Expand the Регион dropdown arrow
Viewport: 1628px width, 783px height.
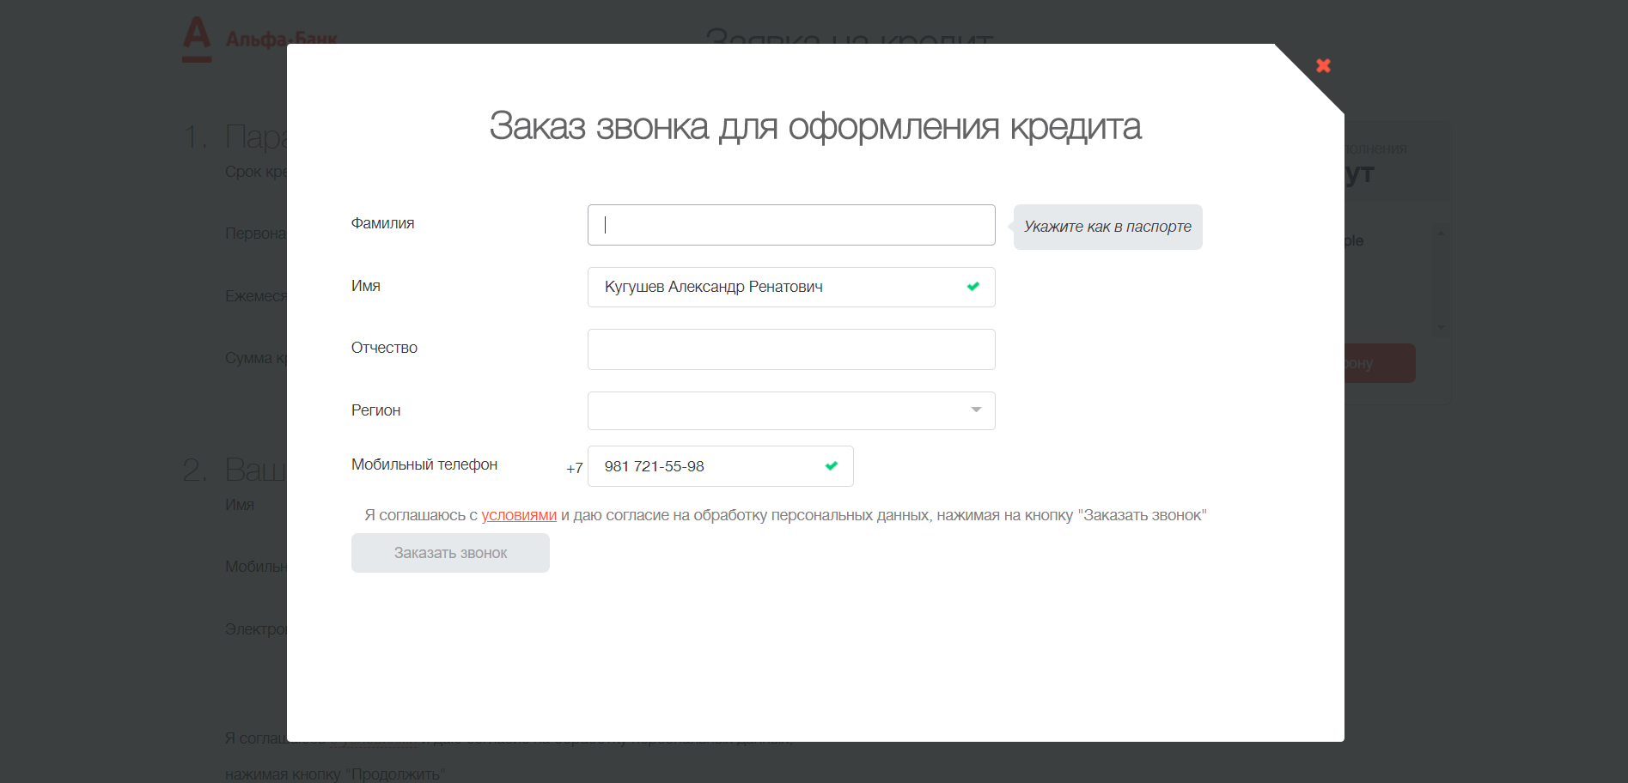pyautogui.click(x=976, y=410)
